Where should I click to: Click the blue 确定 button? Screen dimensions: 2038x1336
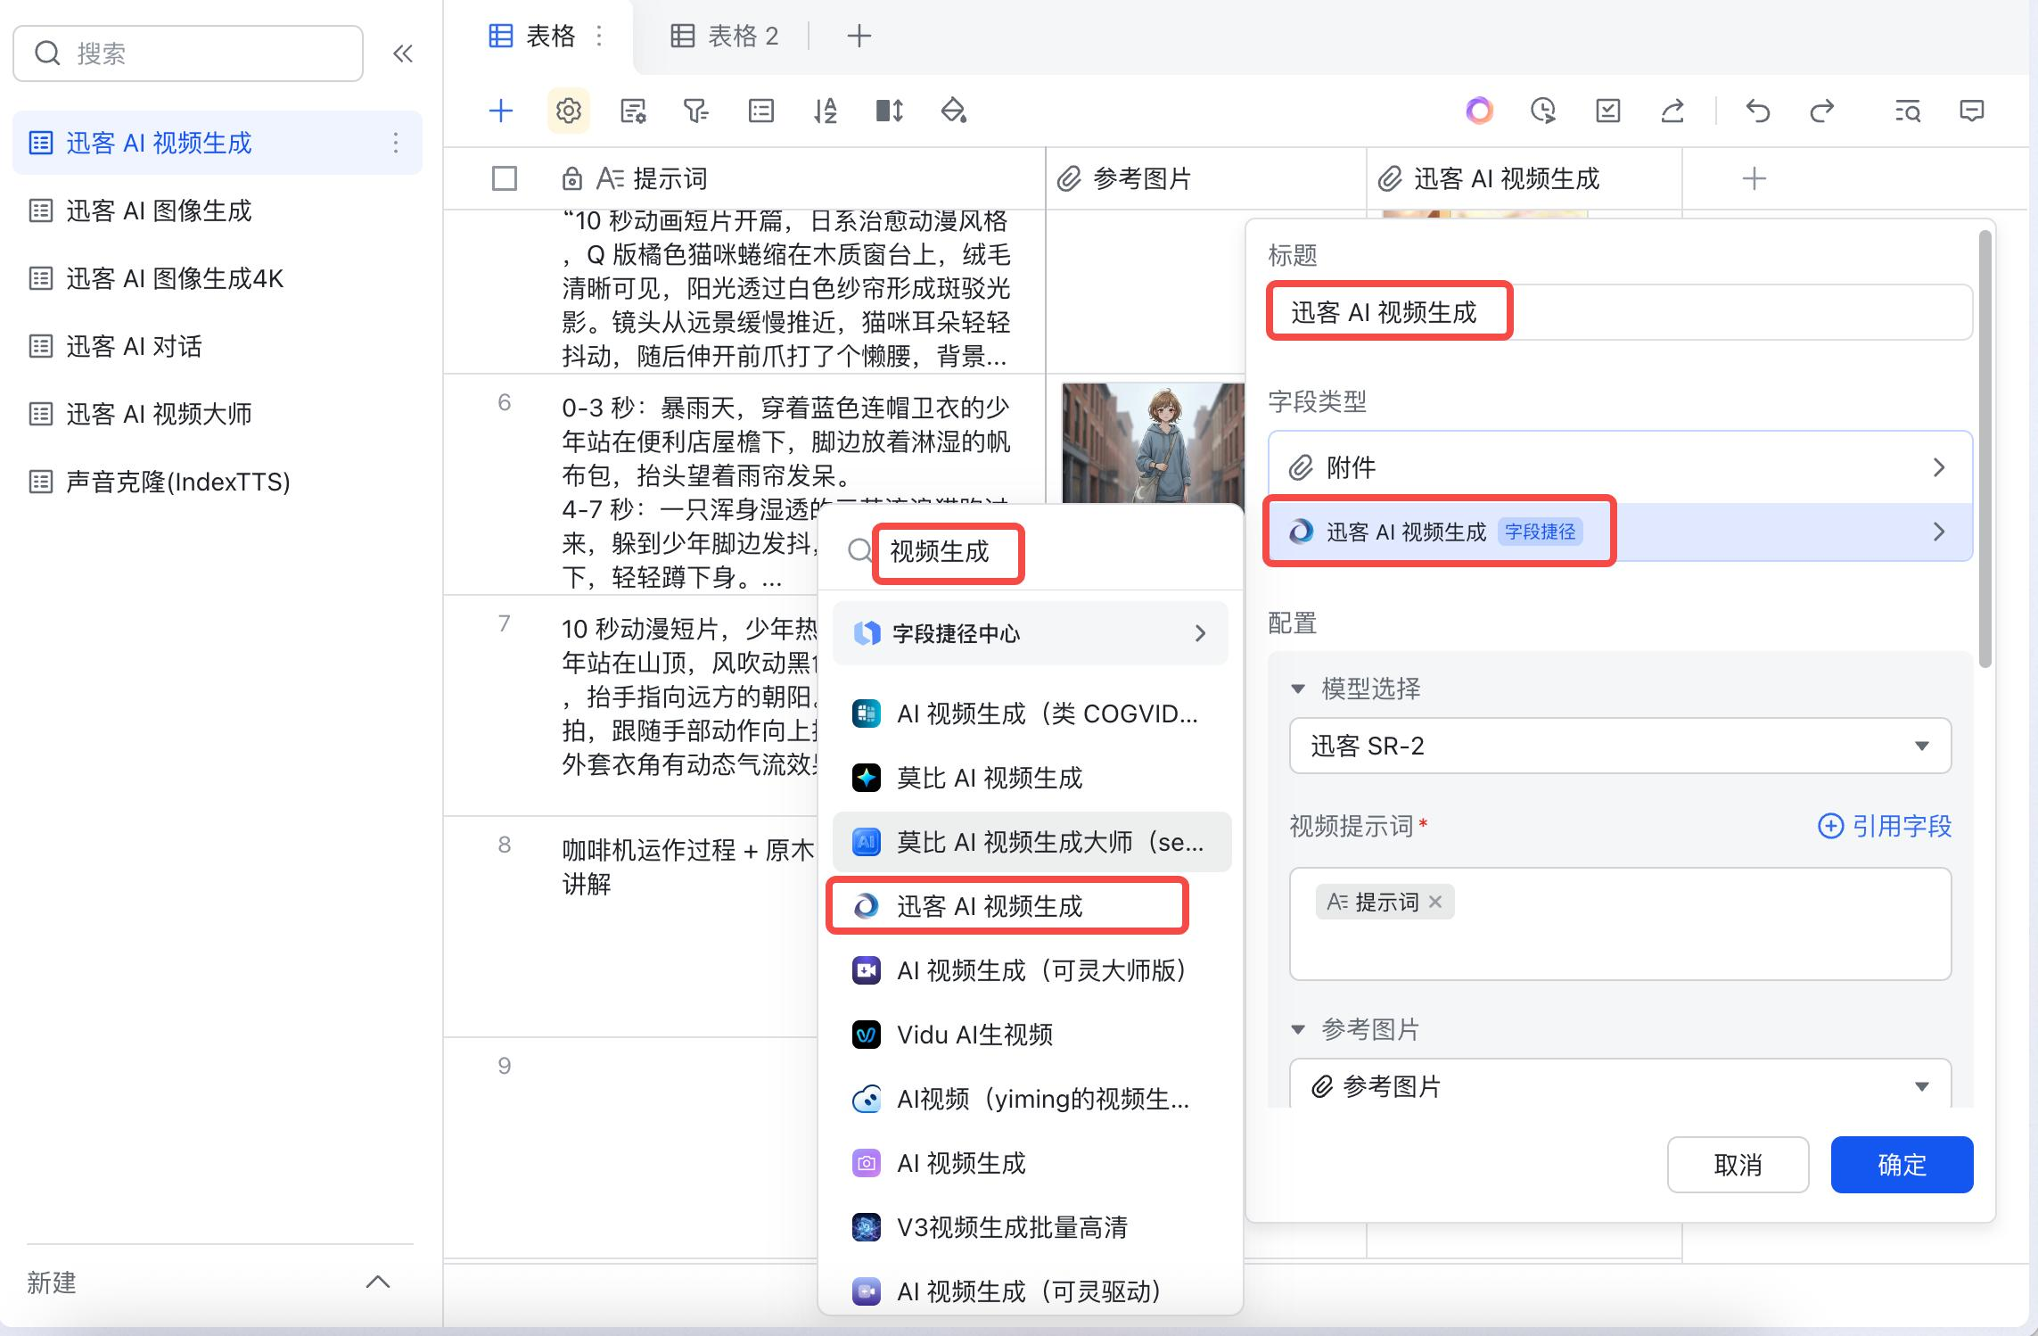[1901, 1164]
